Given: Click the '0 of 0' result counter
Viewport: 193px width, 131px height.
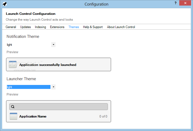Looking at the screenshot, I should pos(103,116).
